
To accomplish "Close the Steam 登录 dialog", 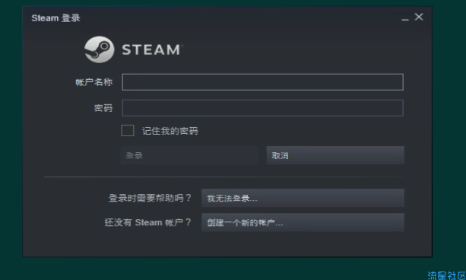I will coord(419,17).
